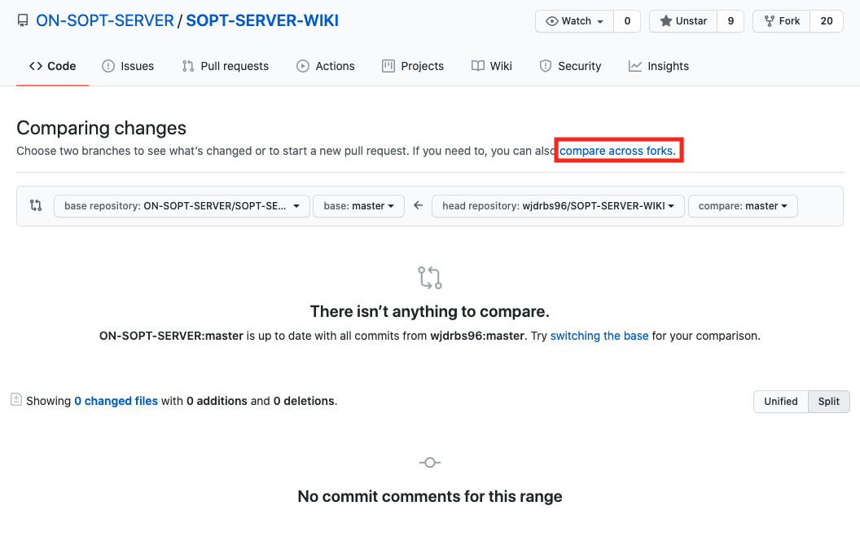Screen dimensions: 860x541
Task: Open the Actions tab
Action: pyautogui.click(x=326, y=66)
